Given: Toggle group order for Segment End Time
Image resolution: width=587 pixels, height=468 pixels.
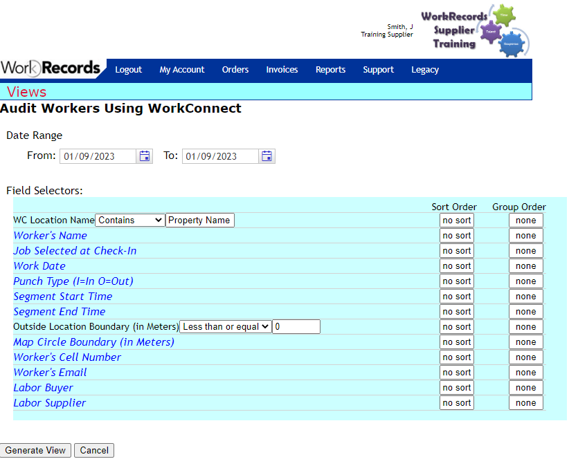Looking at the screenshot, I should point(526,312).
